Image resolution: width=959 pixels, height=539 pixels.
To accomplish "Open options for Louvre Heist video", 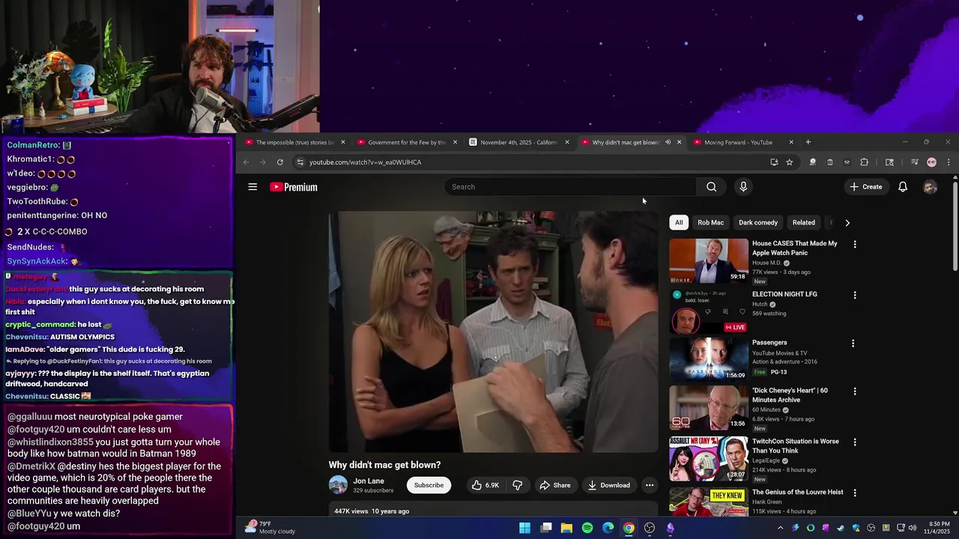I will pos(854,493).
